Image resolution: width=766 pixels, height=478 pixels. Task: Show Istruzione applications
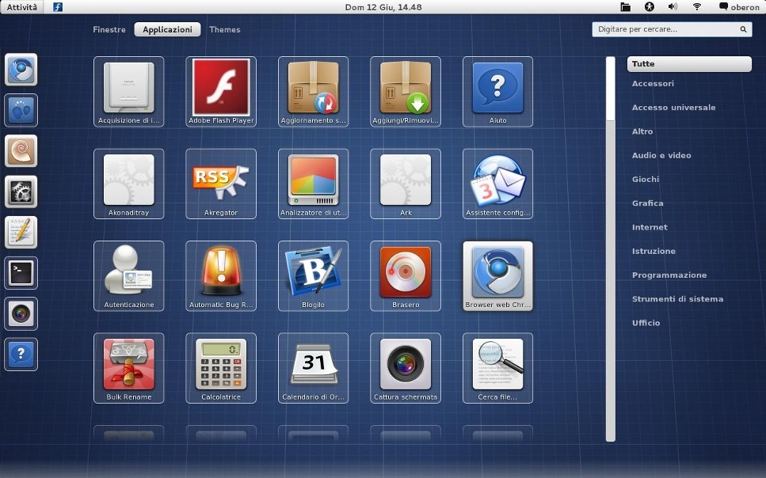click(654, 251)
